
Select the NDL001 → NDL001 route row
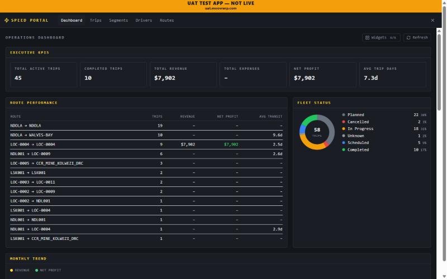pyautogui.click(x=146, y=219)
